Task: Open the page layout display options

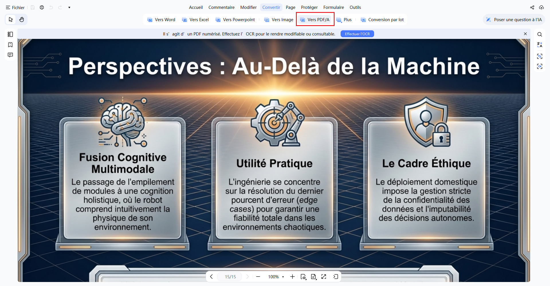Action: point(314,277)
